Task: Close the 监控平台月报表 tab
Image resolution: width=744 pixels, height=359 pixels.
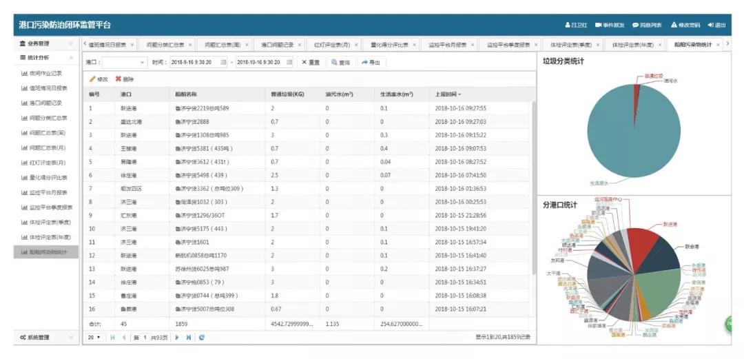Action: [x=472, y=45]
